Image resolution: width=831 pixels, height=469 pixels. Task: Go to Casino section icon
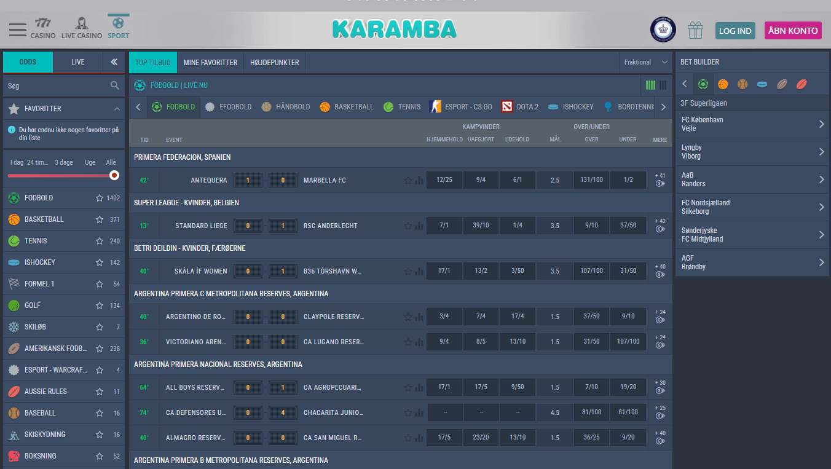pyautogui.click(x=43, y=28)
